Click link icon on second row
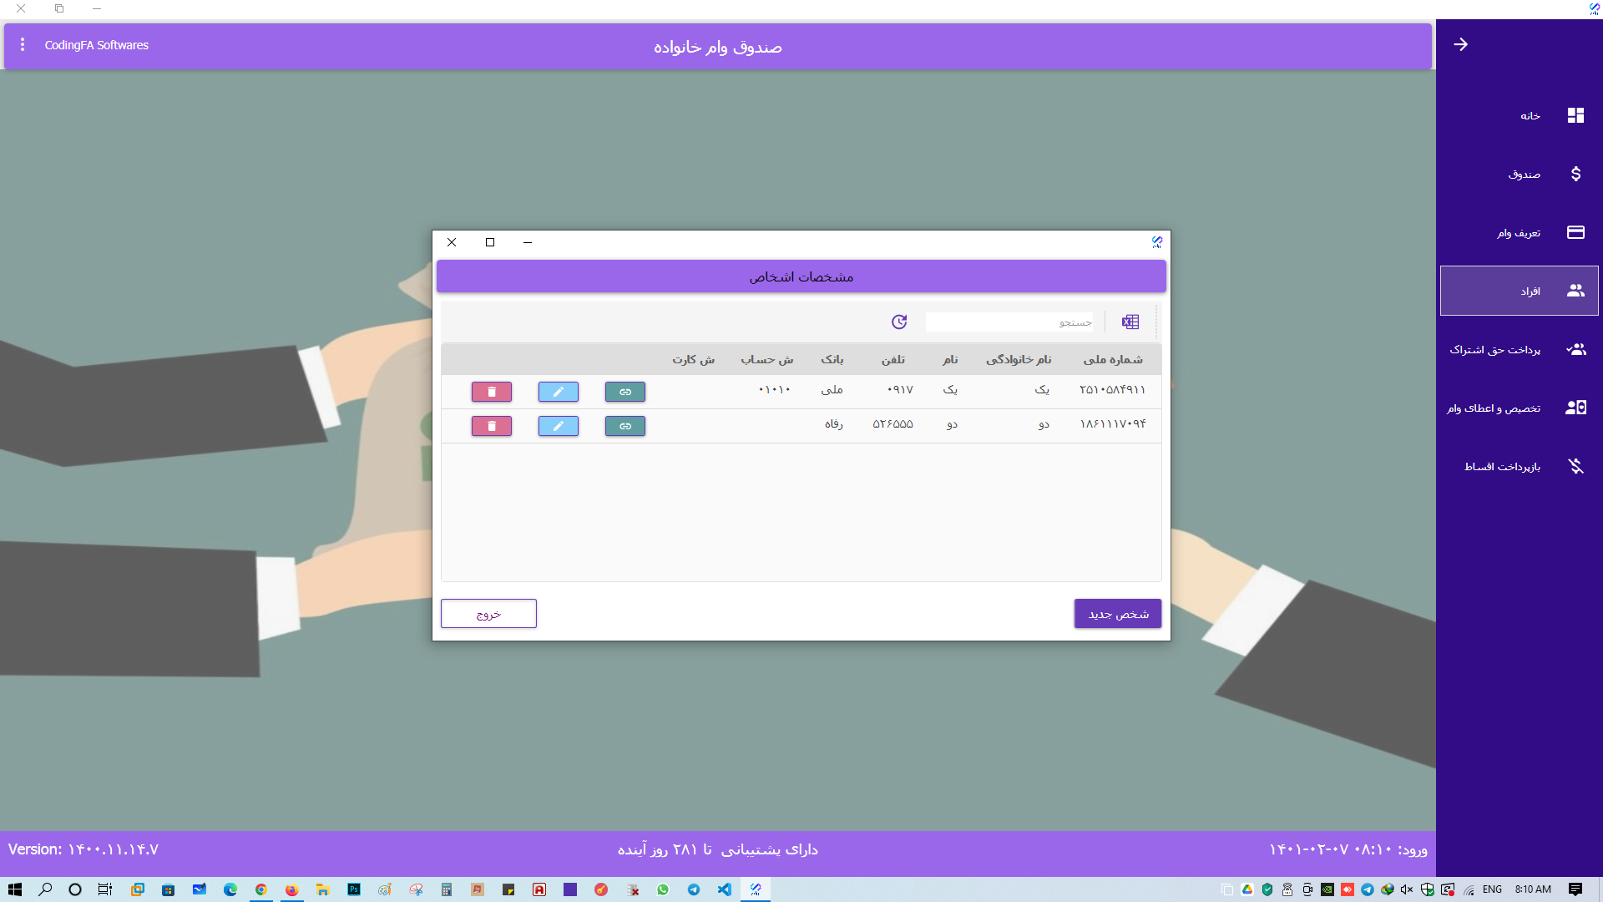This screenshot has width=1603, height=902. pyautogui.click(x=625, y=426)
